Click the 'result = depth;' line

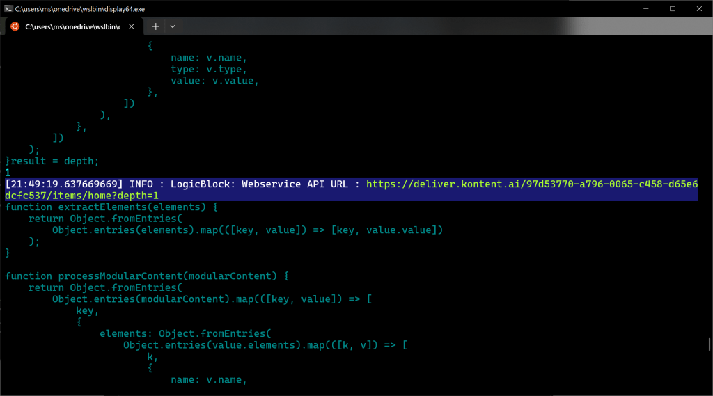click(x=54, y=161)
